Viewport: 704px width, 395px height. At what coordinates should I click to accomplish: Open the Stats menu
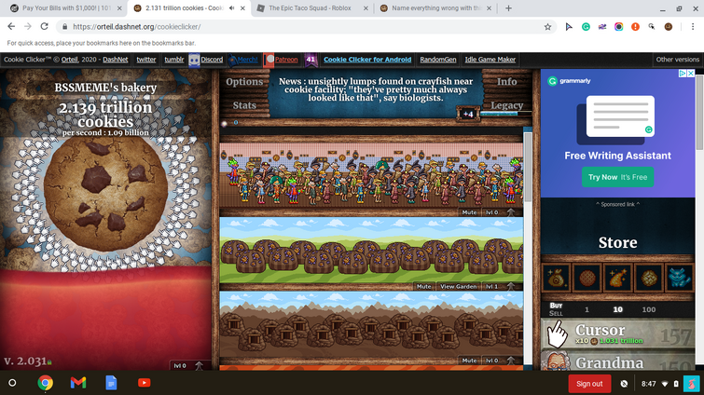pyautogui.click(x=244, y=105)
